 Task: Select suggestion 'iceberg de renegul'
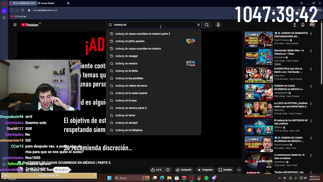pos(153,56)
